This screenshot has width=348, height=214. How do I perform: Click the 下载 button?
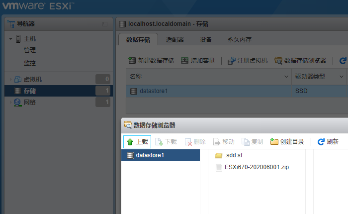pyautogui.click(x=166, y=142)
